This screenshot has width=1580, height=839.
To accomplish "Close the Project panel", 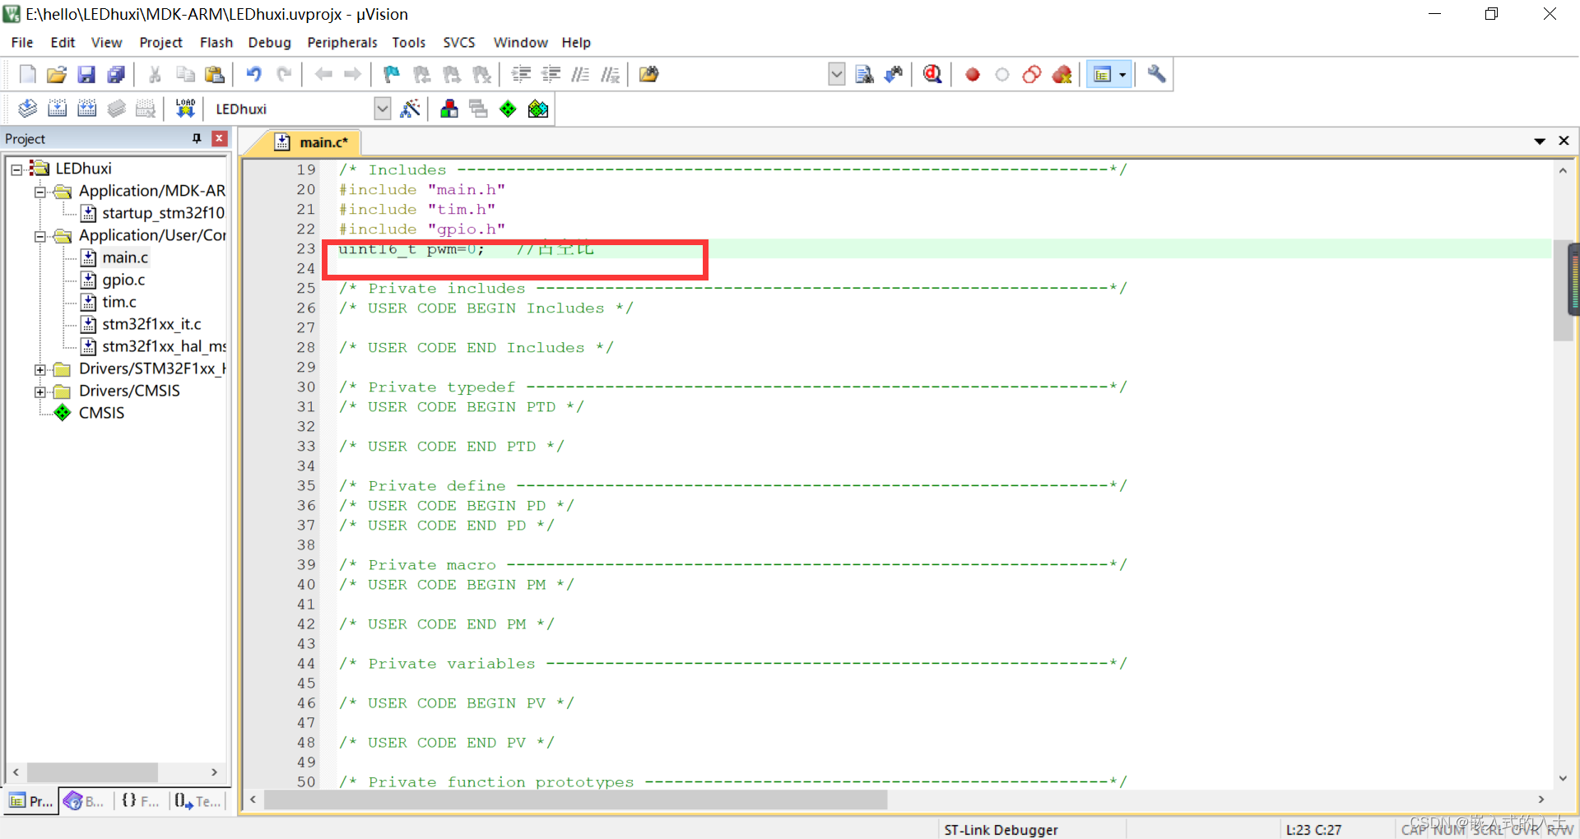I will pos(219,138).
